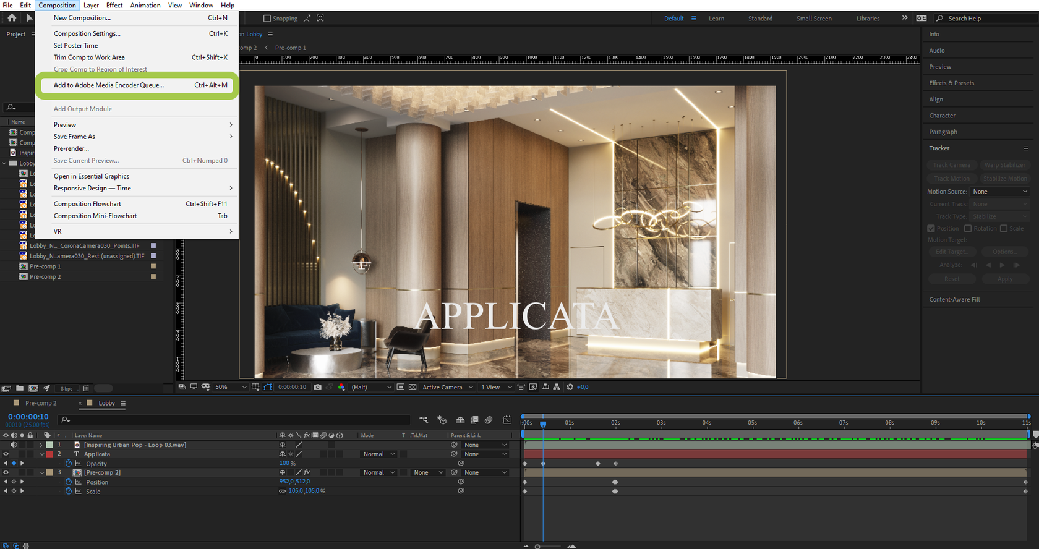
Task: Collapse the Pre-comp 2 layer properties
Action: coord(42,472)
